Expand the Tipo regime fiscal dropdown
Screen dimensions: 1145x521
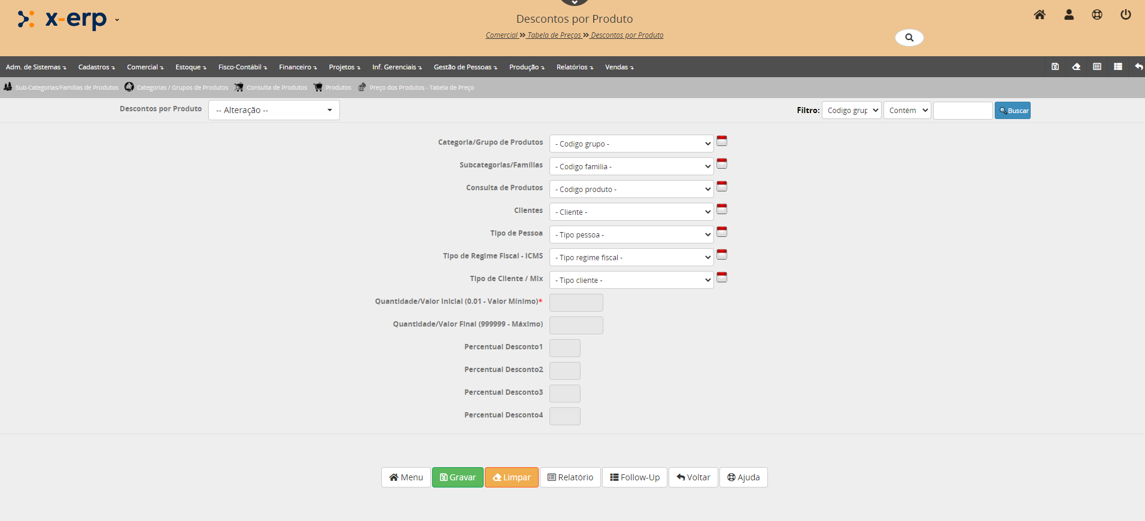tap(631, 258)
